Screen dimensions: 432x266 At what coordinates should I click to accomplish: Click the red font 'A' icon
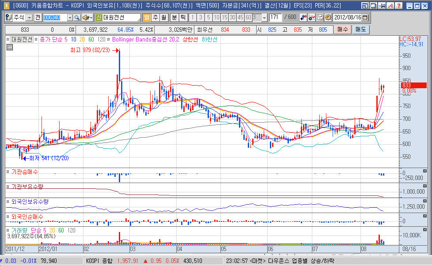[390, 5]
